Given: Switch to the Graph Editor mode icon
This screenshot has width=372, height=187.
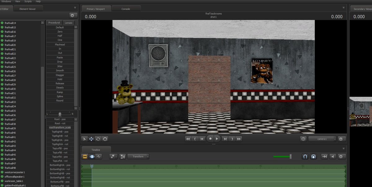Looking at the screenshot, I should click(x=99, y=156).
